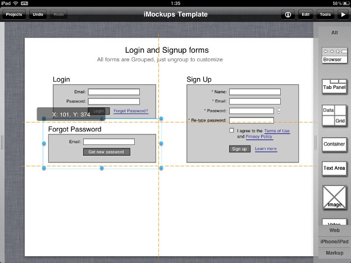Check the agree to Terms checkbox

(x=232, y=130)
